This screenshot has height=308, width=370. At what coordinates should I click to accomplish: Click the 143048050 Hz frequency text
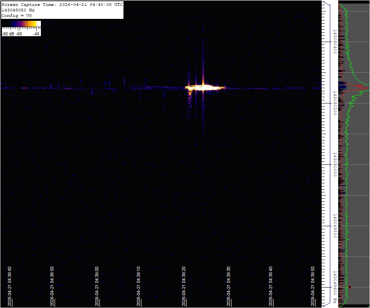(18, 10)
